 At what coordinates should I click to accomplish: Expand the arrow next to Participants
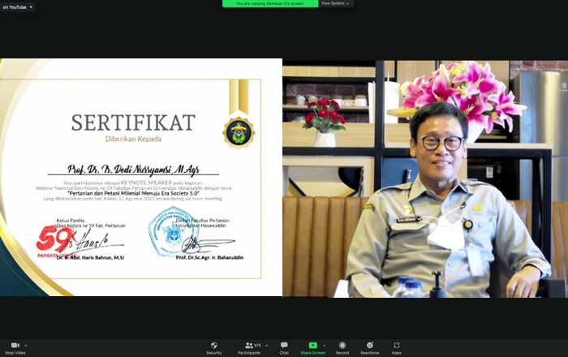point(268,346)
